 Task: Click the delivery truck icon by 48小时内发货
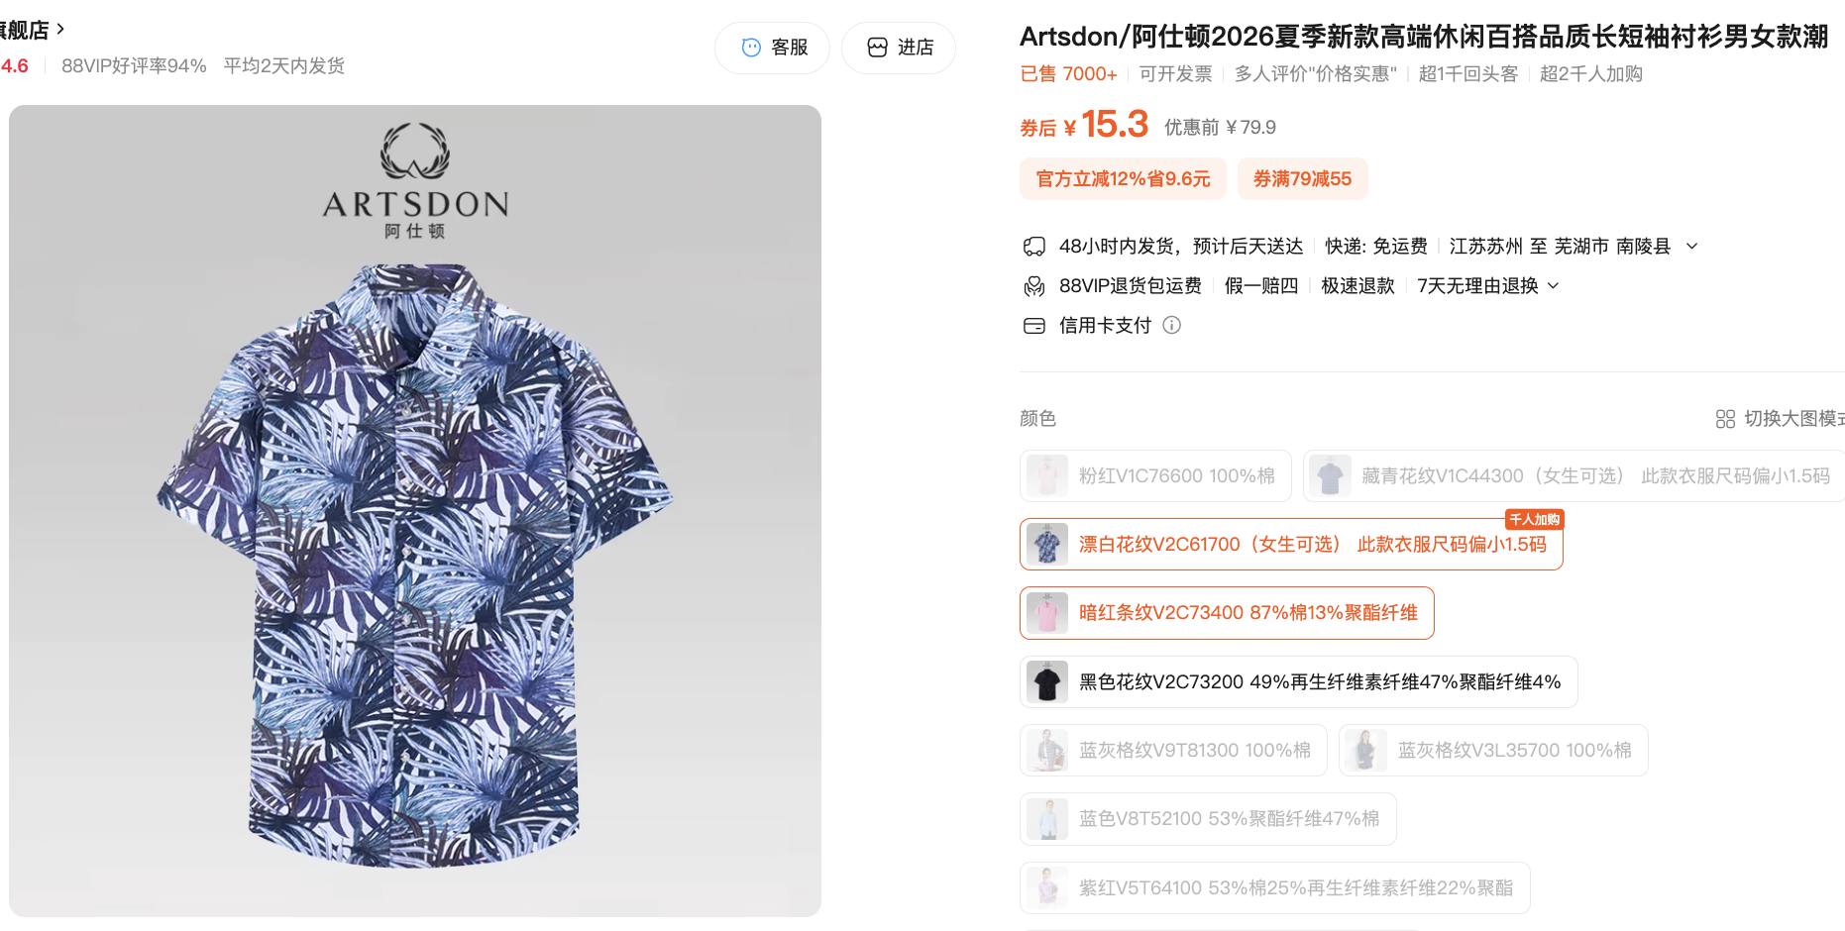click(x=1034, y=246)
